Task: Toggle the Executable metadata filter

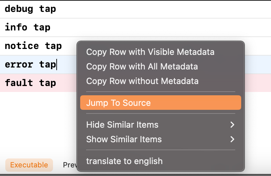Action: coord(29,165)
